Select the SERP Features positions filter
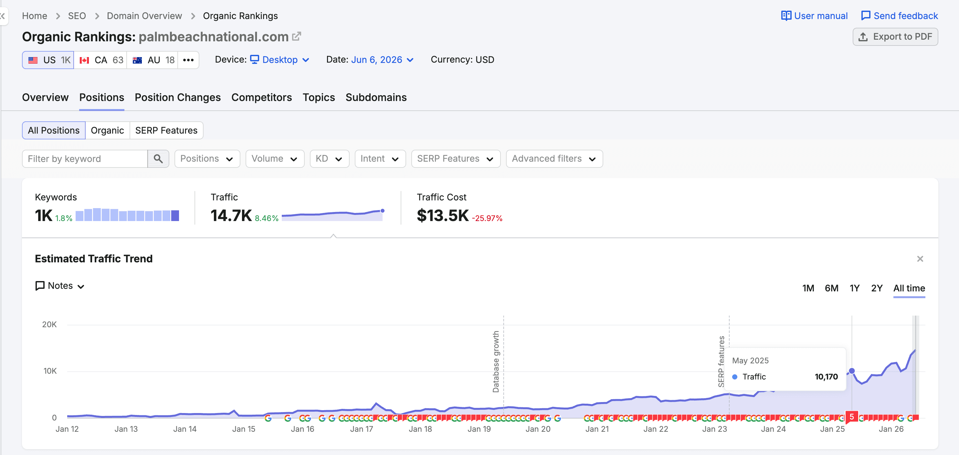Image resolution: width=959 pixels, height=455 pixels. click(166, 130)
